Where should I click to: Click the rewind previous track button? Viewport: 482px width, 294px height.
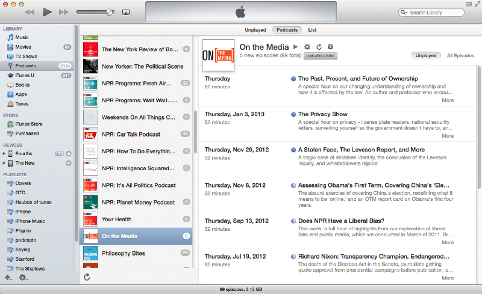pyautogui.click(x=30, y=12)
